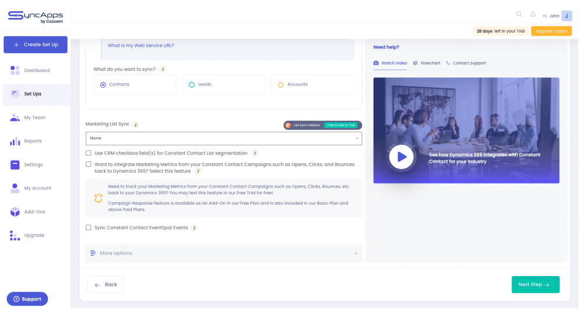The image size is (581, 315).
Task: Click the 'Need help?' heading
Action: pyautogui.click(x=386, y=47)
